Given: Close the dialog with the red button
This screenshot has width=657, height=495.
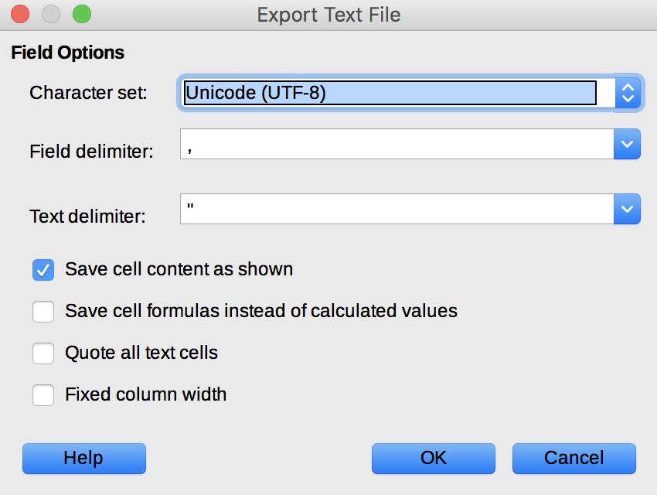Looking at the screenshot, I should (x=20, y=14).
